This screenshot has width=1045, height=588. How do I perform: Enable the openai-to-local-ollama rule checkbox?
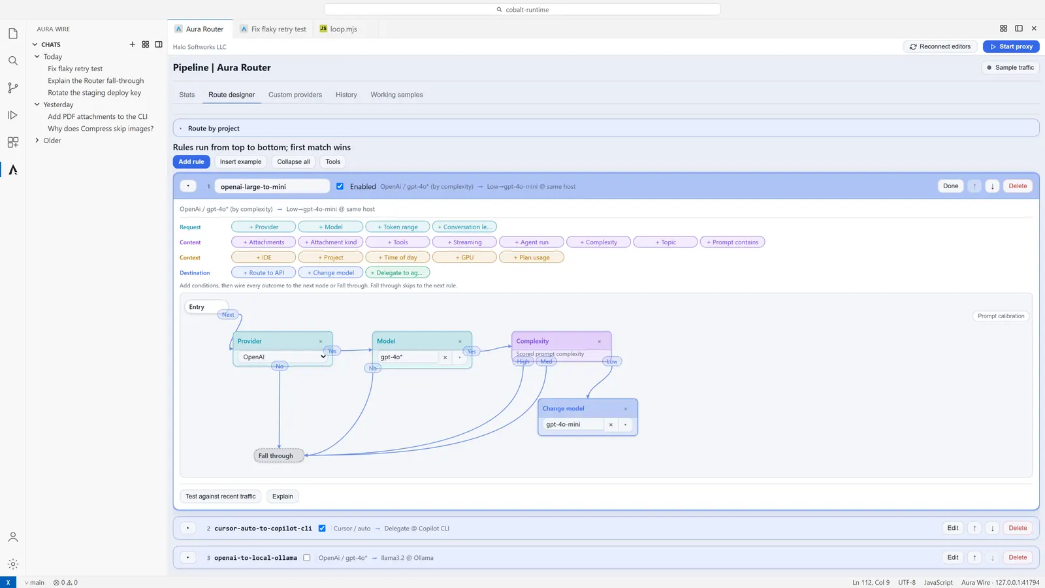[x=306, y=558]
